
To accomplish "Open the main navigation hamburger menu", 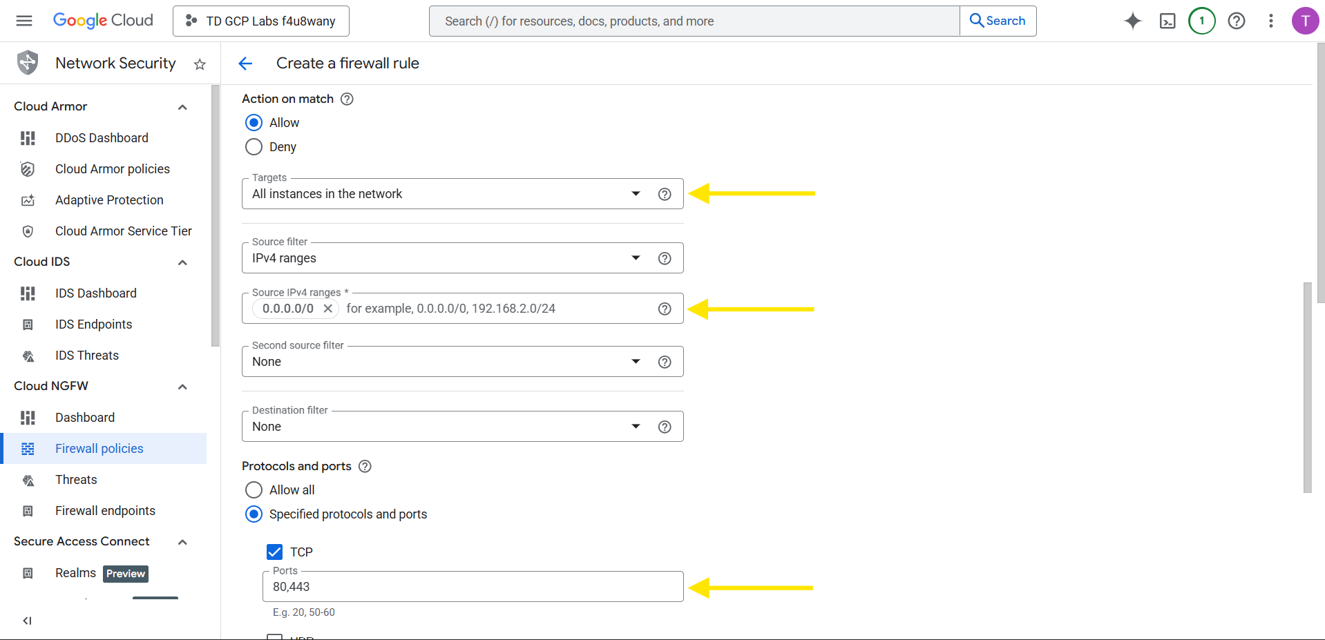I will [24, 21].
